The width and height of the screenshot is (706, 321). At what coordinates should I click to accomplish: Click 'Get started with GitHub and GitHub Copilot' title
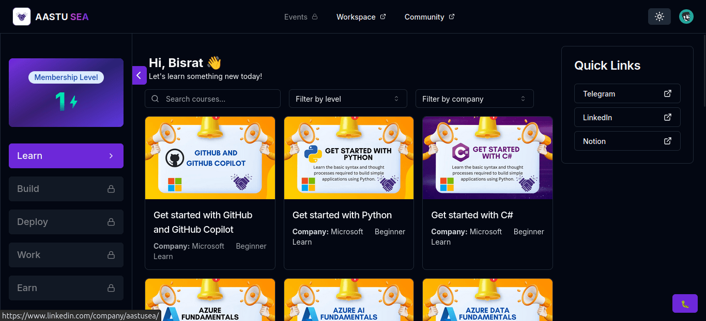coord(203,222)
